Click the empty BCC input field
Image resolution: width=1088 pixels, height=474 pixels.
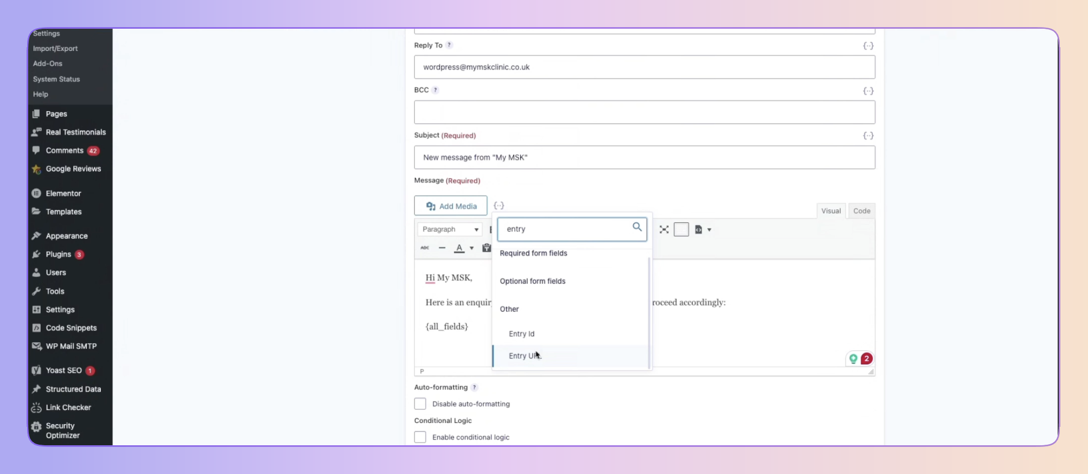644,112
